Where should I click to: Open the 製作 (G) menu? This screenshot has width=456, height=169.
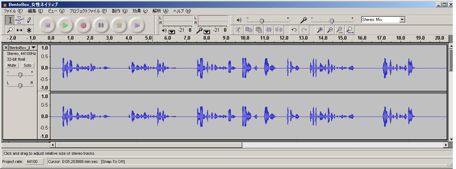click(120, 11)
